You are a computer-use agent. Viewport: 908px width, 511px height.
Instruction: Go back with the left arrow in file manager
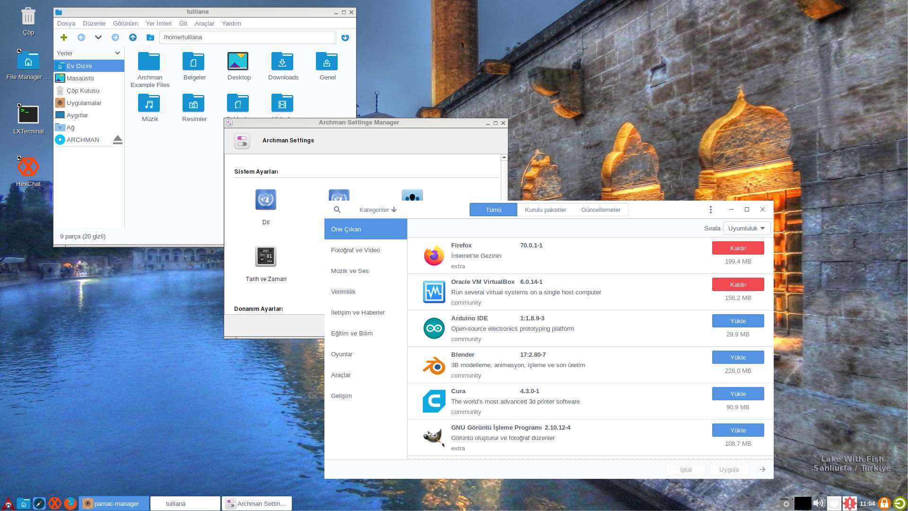(81, 37)
